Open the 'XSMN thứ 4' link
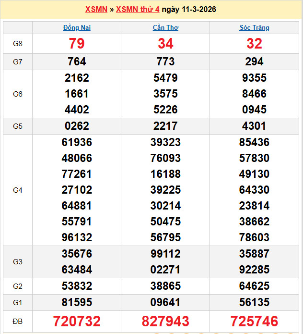Screen dimensions: 303x334 tap(138, 10)
